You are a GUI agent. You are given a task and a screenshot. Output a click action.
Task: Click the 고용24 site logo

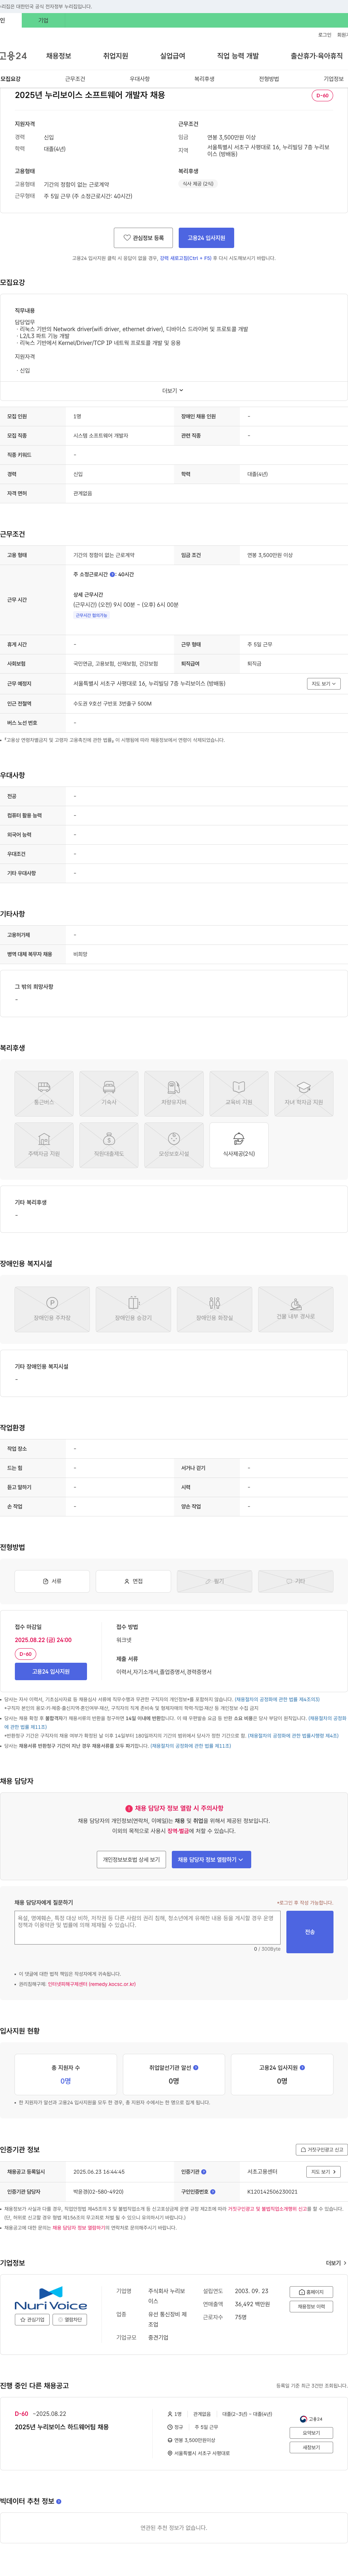pos(13,56)
